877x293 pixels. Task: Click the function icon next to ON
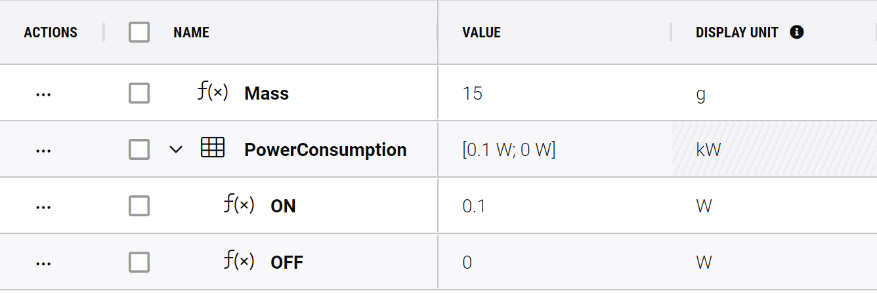pos(239,205)
